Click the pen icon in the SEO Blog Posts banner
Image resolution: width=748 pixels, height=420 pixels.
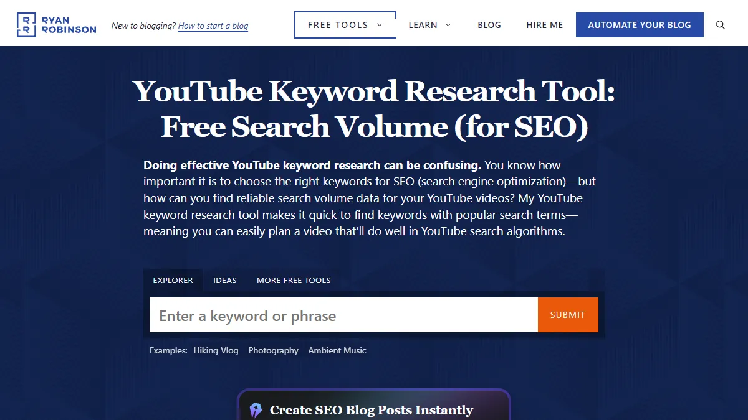256,410
